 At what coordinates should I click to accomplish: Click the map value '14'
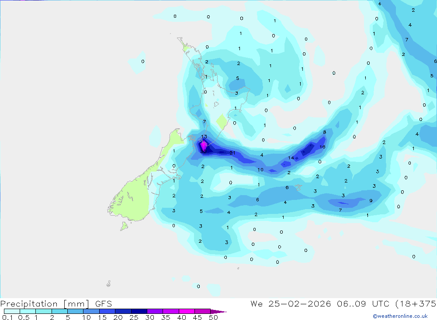point(291,158)
